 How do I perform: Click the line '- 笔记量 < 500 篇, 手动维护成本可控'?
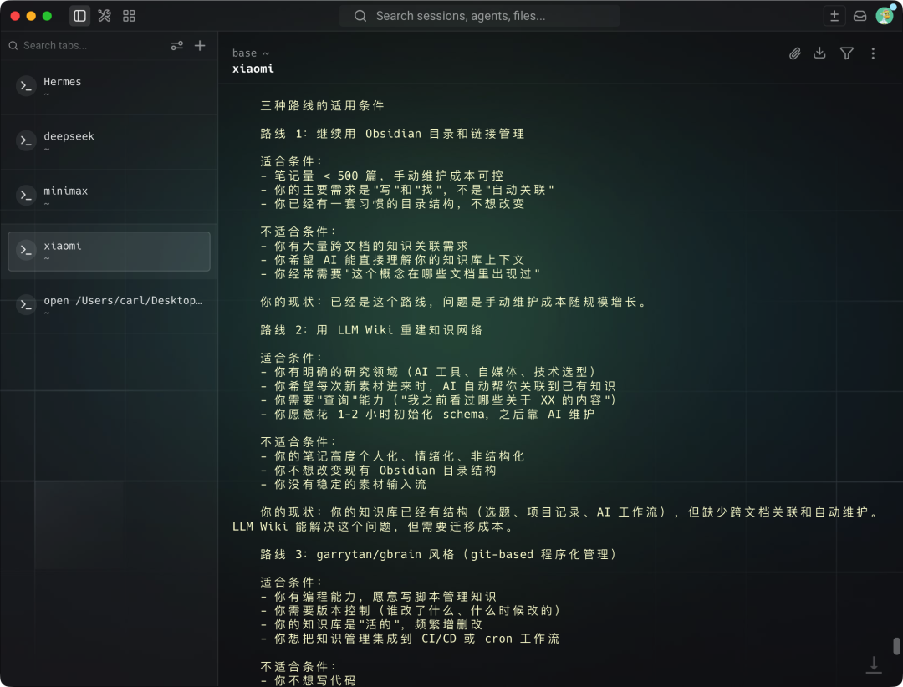(381, 176)
